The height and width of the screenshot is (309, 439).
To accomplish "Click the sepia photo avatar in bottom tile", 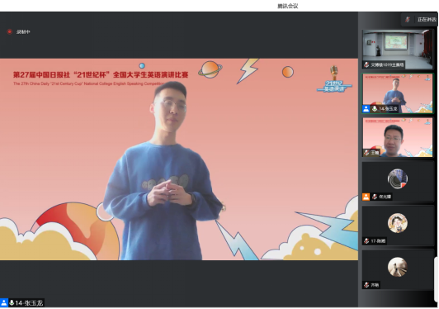I will point(398,267).
